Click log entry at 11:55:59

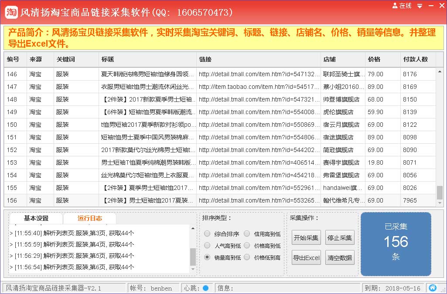coord(72,244)
